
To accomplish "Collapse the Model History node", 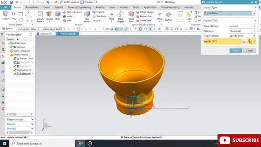I will pos(8,55).
